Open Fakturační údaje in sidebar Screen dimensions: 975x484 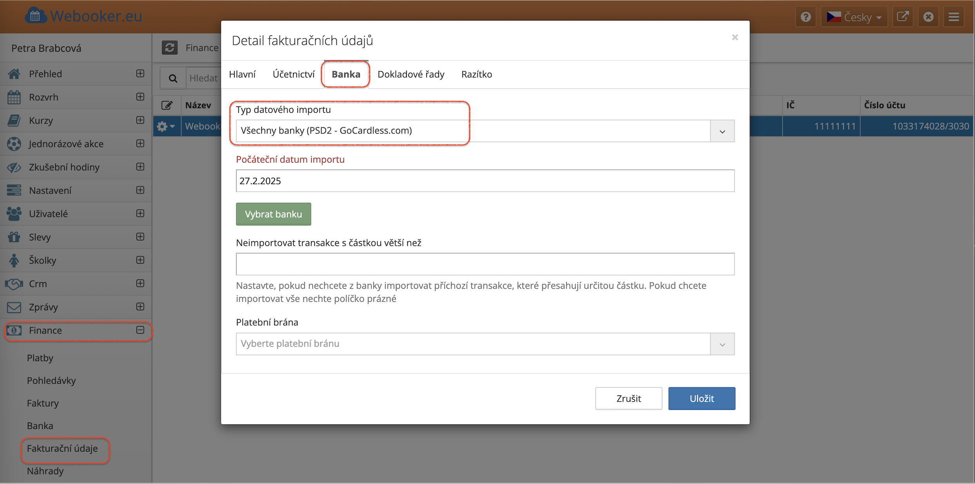(x=62, y=448)
